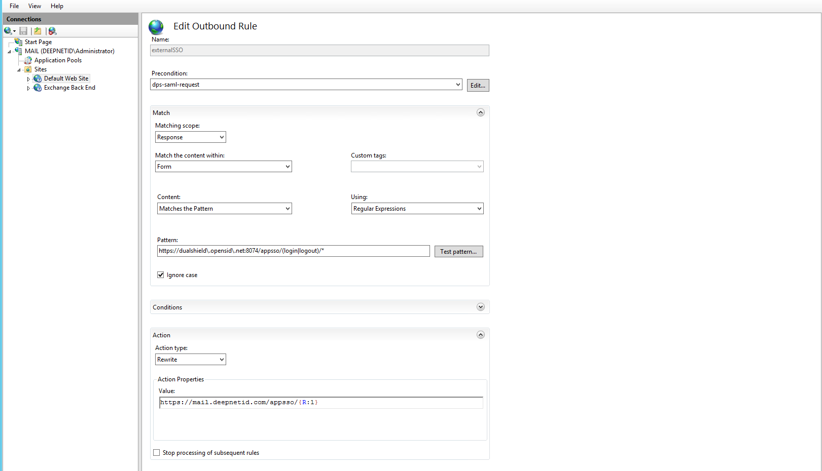Uncheck the Ignore case checkbox
Viewport: 822px width, 471px height.
161,275
